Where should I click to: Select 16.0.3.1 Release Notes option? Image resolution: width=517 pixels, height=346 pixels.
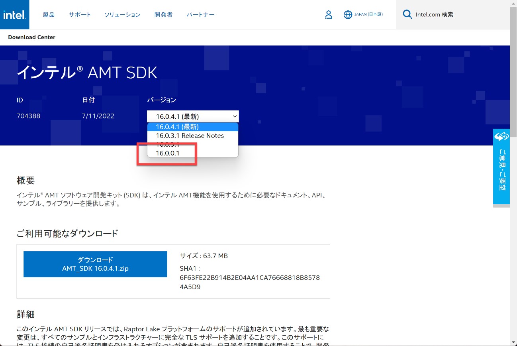click(193, 136)
